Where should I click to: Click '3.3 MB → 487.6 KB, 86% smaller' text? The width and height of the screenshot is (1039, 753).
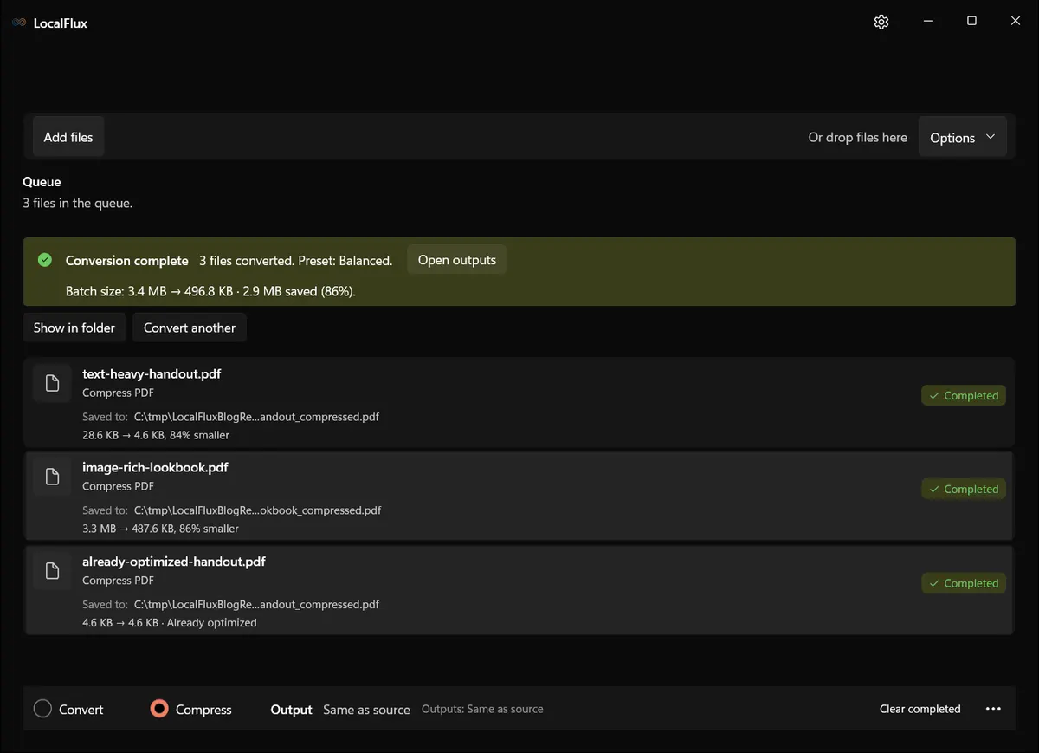click(x=160, y=529)
